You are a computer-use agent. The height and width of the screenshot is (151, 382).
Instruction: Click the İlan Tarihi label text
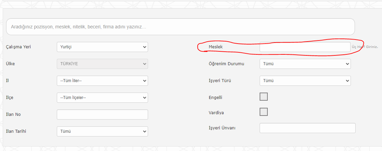[x=16, y=131]
